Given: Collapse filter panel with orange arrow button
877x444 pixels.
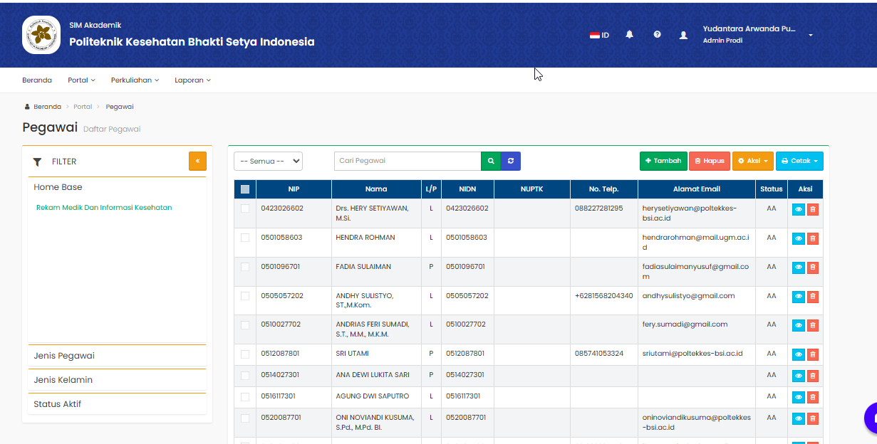Looking at the screenshot, I should point(197,162).
